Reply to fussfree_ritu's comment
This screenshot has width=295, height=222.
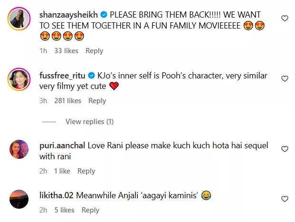click(97, 101)
